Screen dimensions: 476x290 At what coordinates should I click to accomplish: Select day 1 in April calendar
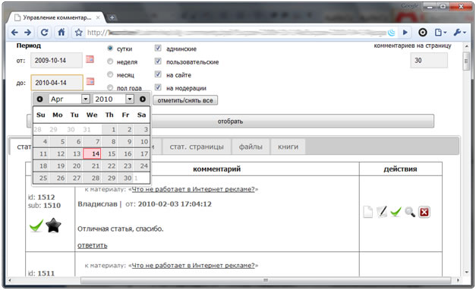tap(109, 129)
